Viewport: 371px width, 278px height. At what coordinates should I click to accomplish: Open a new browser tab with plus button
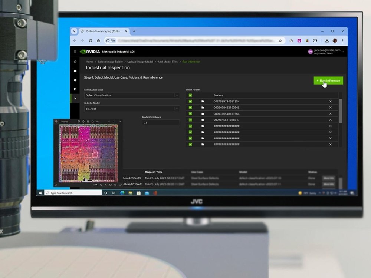pos(134,31)
